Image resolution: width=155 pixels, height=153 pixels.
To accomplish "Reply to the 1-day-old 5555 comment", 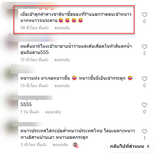I will pos(53,112).
